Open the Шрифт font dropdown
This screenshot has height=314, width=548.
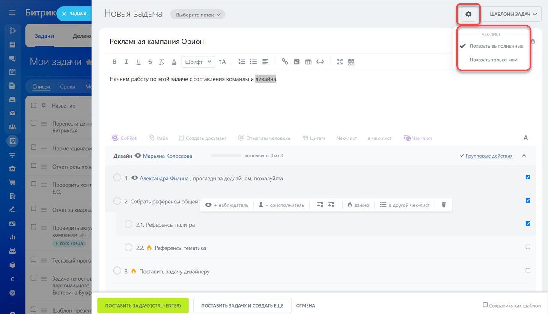pyautogui.click(x=198, y=62)
